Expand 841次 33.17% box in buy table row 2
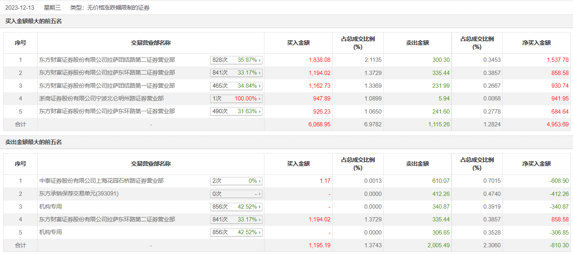 click(x=260, y=73)
